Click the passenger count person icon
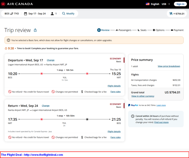The image size is (189, 158). pyautogui.click(x=52, y=13)
